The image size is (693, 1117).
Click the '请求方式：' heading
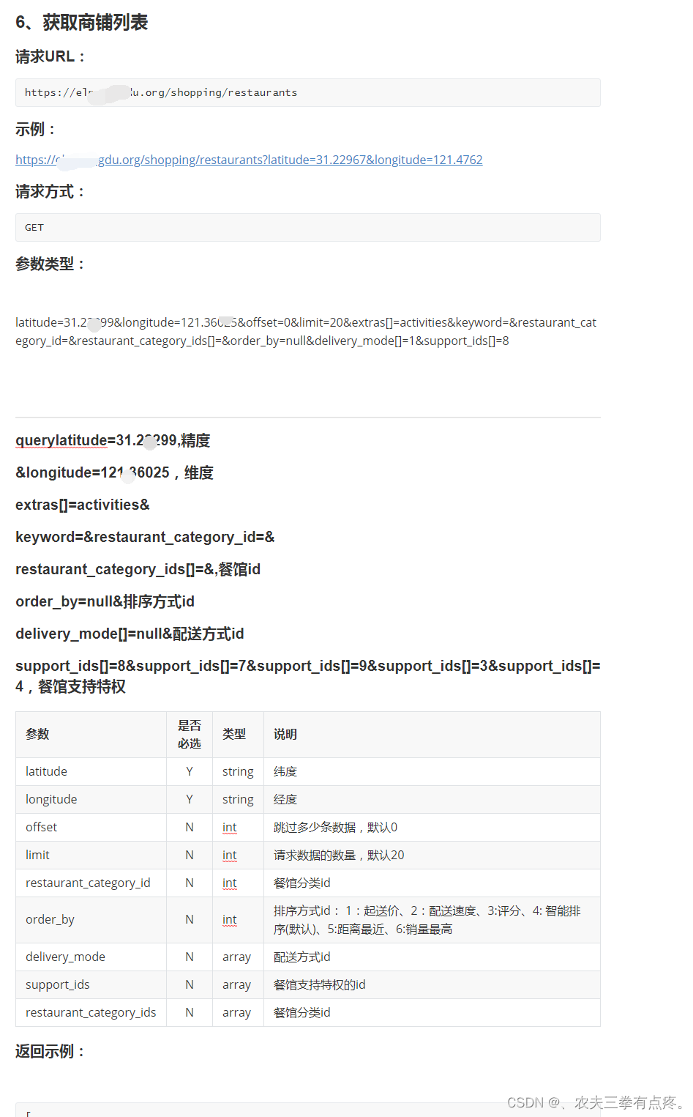click(50, 192)
